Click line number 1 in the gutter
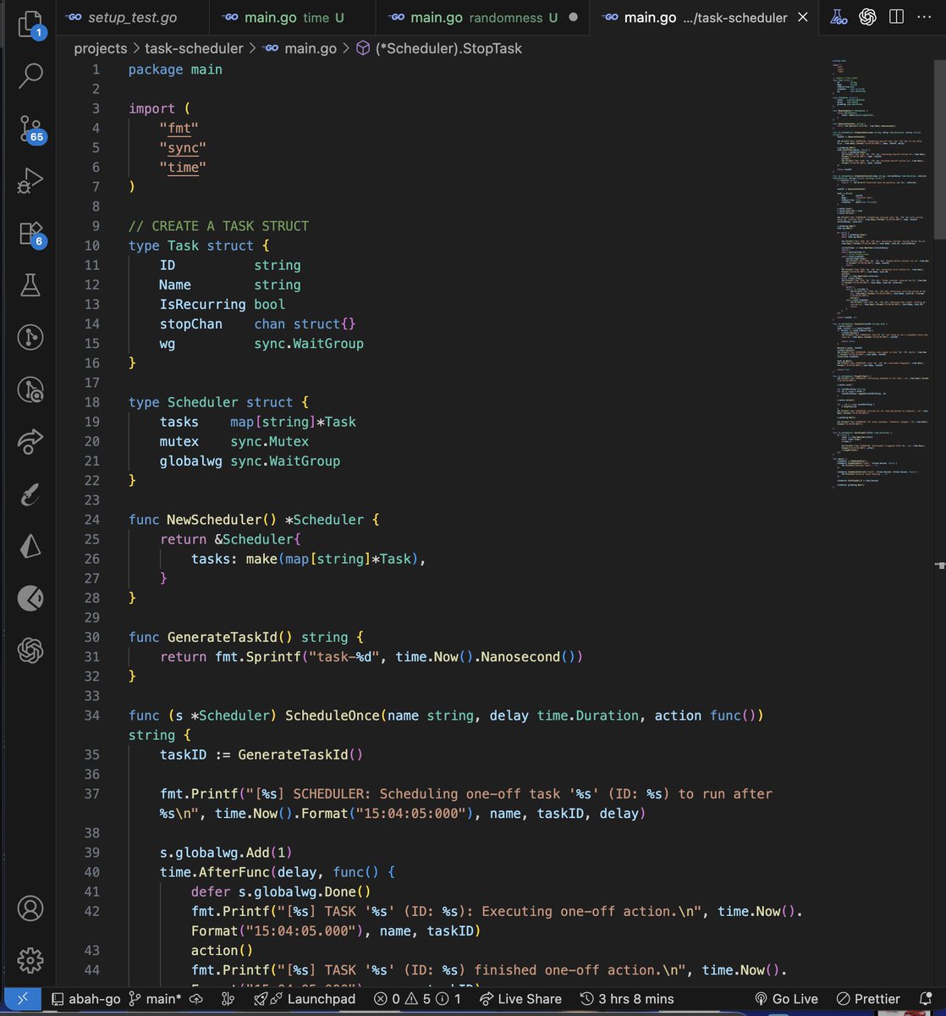This screenshot has height=1016, width=946. click(x=96, y=69)
